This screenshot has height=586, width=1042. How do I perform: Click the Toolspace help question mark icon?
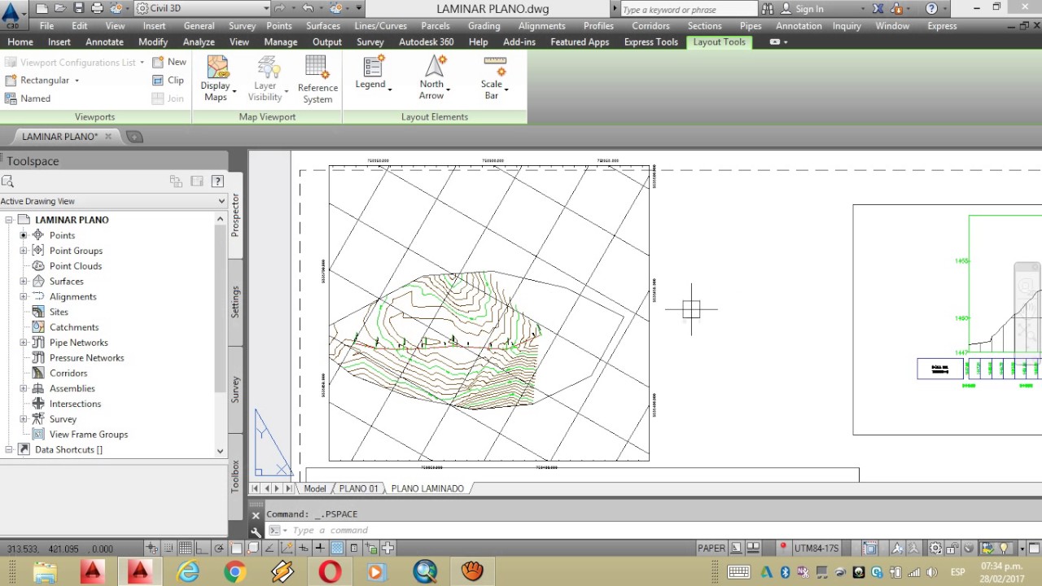(217, 181)
